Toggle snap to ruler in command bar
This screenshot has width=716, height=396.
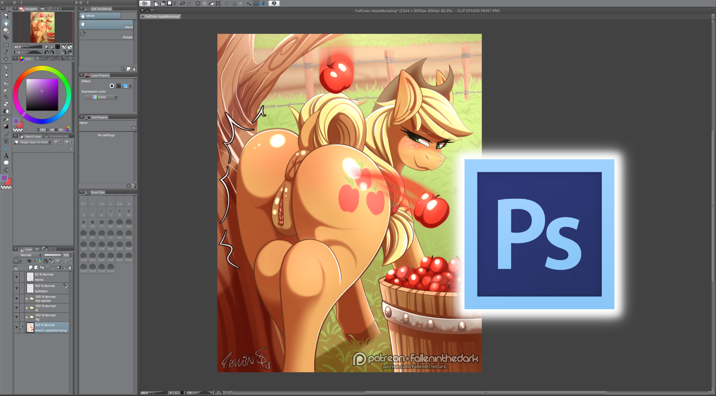pos(249,3)
